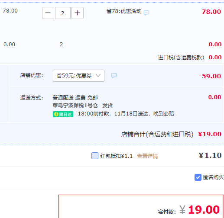Increase quantity with the plus button
The image size is (224, 218).
coord(78,13)
